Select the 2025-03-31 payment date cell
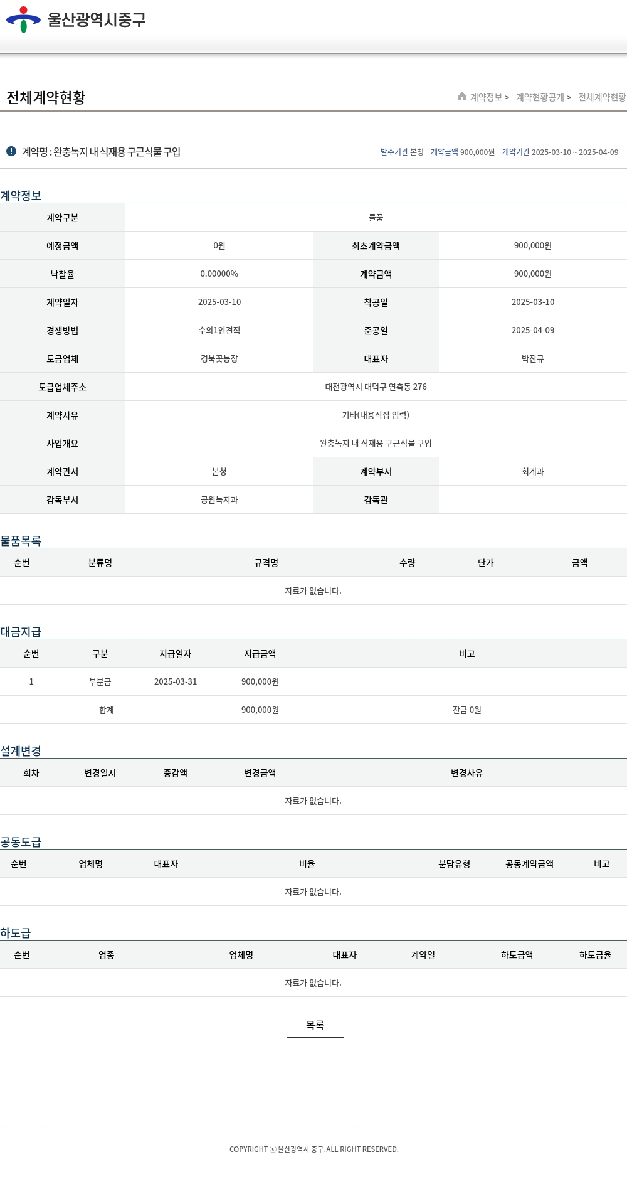This screenshot has width=627, height=1189. pos(175,681)
